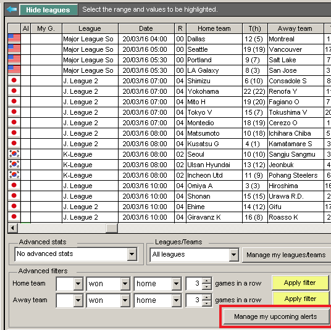
Task: Click Manage my upcoming alerts button
Action: [x=275, y=316]
